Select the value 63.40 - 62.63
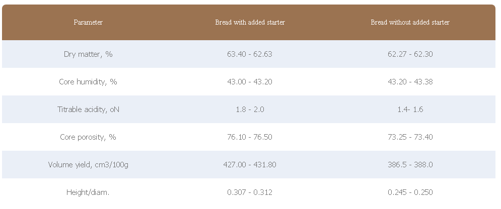Screen dimensions: 501x209 tap(250, 54)
